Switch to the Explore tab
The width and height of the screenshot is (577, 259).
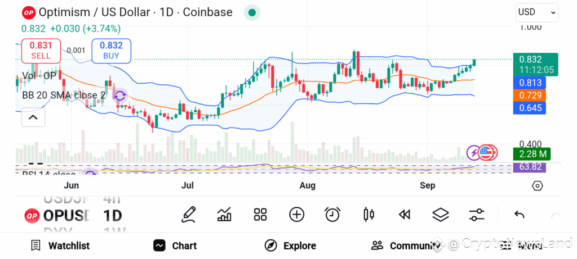point(291,246)
